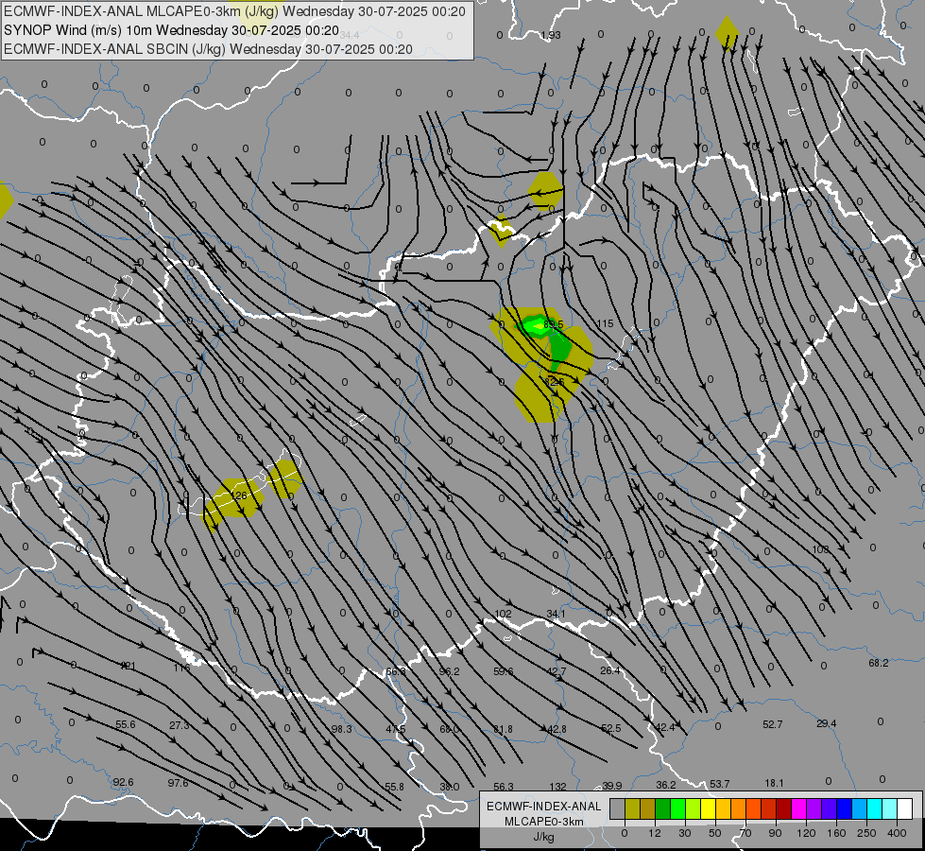Viewport: 925px width, 851px height.
Task: Click the legend scale value '160'
Action: [836, 833]
